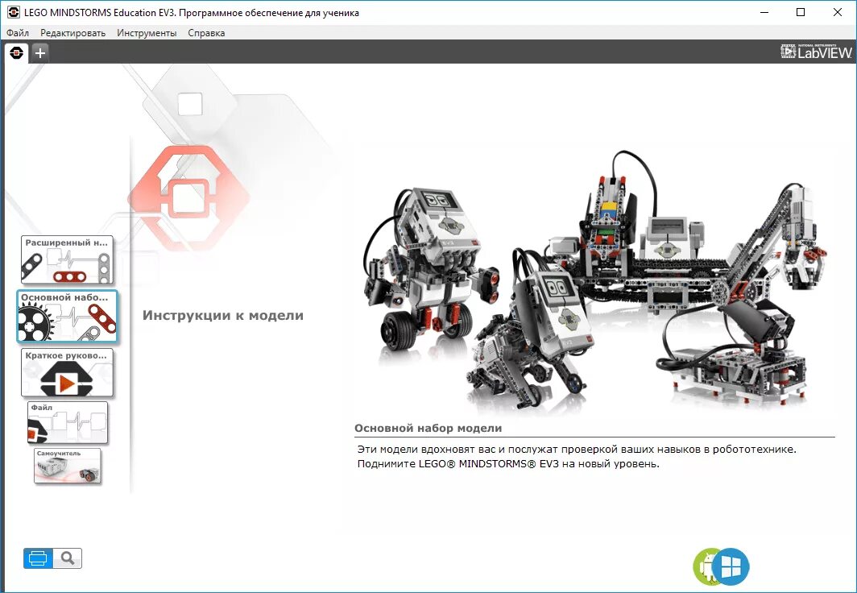Minimize the EV3 software window
The image size is (857, 593).
764,12
